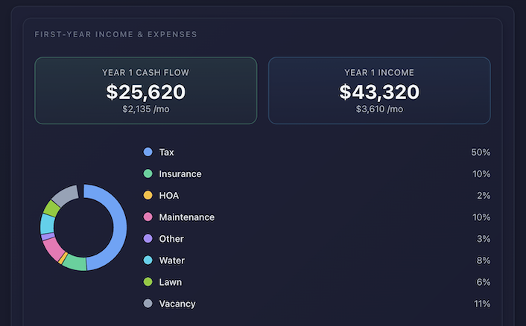The height and width of the screenshot is (326, 526).
Task: Click the Tax legend label
Action: coord(166,152)
